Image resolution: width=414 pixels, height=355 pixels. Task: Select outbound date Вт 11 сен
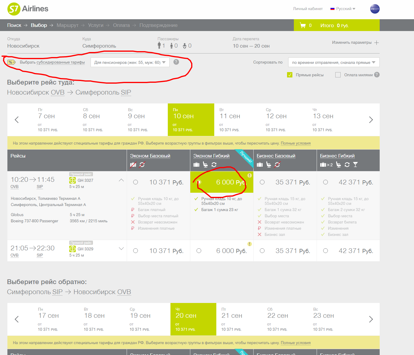point(237,120)
